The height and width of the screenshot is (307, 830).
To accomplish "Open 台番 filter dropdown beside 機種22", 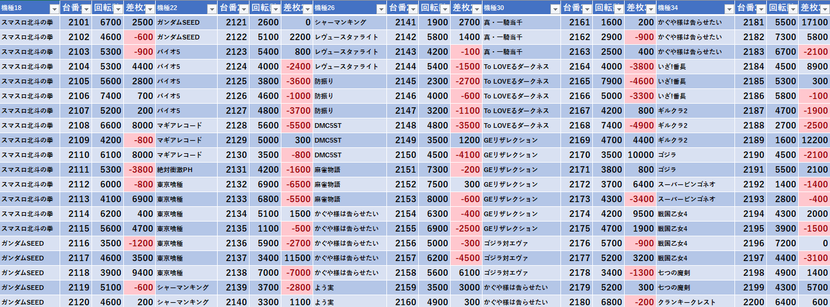I will pos(243,9).
